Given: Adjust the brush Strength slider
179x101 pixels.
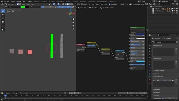Looking at the screenshot, I should [65, 7].
